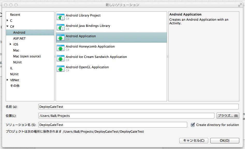The image size is (245, 149).
Task: Select ASP.NET category
Action: coord(19,38)
